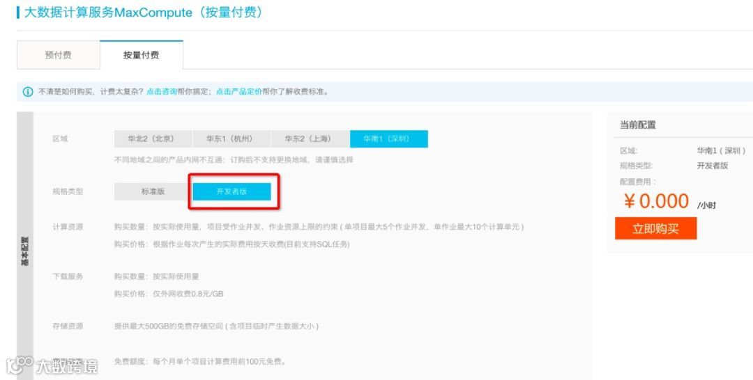Click the text 仅外网收费0.8元/GB
753x380 pixels.
pyautogui.click(x=188, y=294)
